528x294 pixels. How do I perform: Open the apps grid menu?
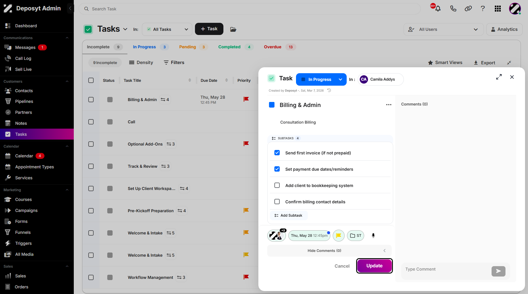tap(498, 9)
